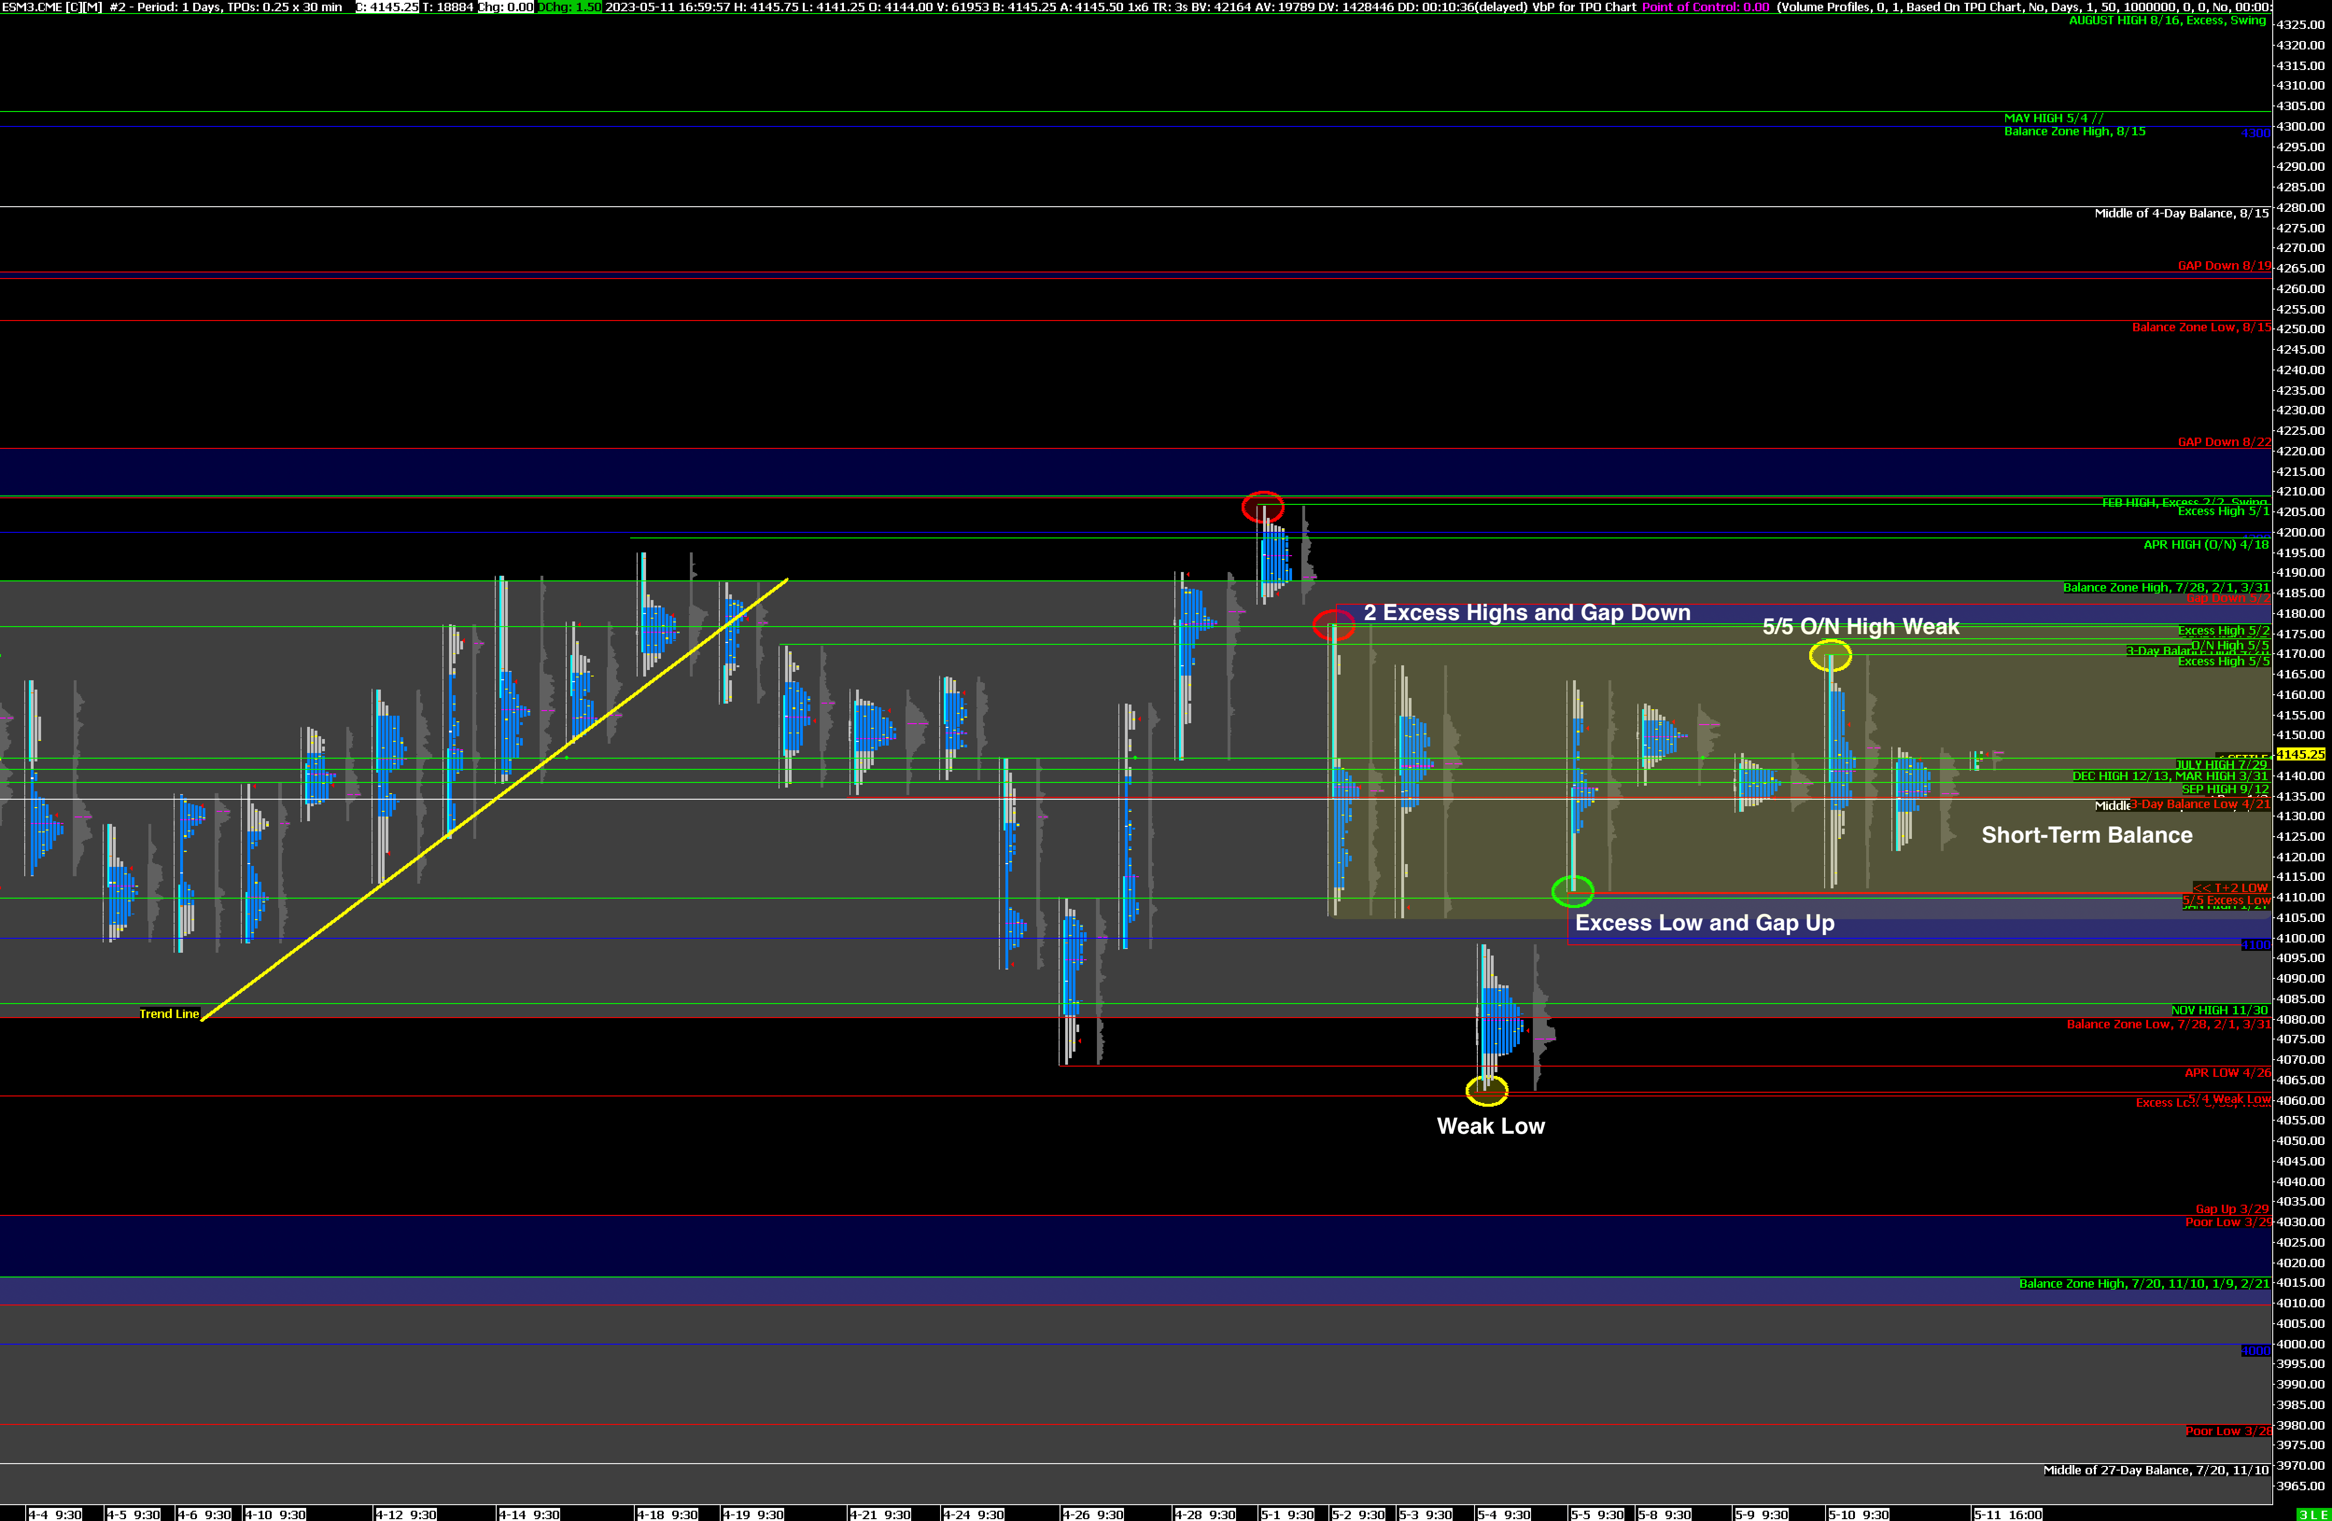Click the red circle at the 5/2 excess high
The width and height of the screenshot is (2332, 1521).
(1334, 625)
